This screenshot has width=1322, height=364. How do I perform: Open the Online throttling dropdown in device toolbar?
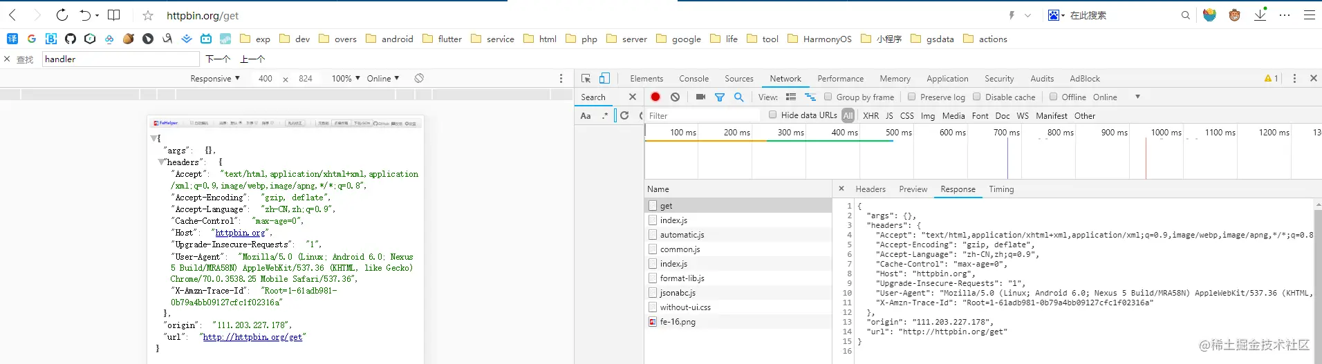383,78
